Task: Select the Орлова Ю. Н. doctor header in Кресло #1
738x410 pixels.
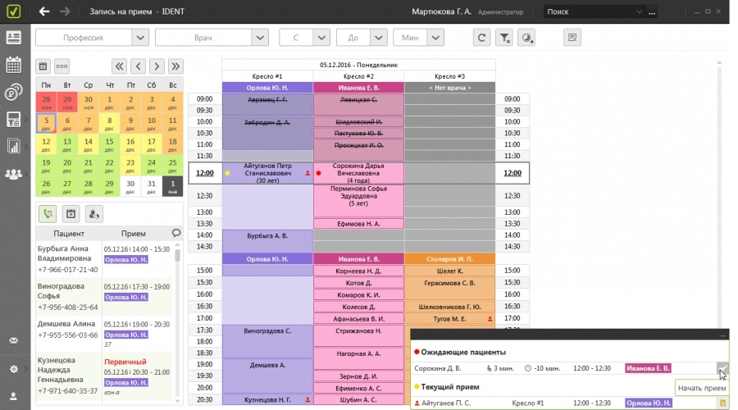Action: 267,88
